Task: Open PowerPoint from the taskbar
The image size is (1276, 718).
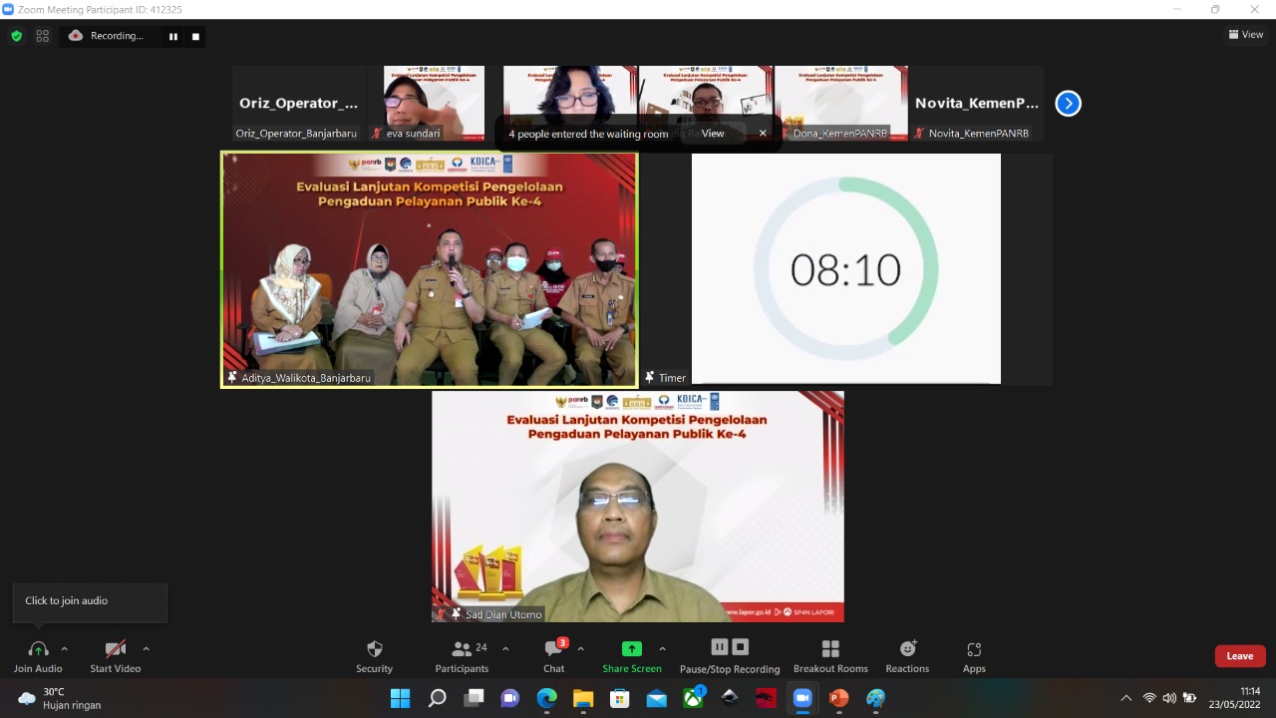Action: click(838, 698)
